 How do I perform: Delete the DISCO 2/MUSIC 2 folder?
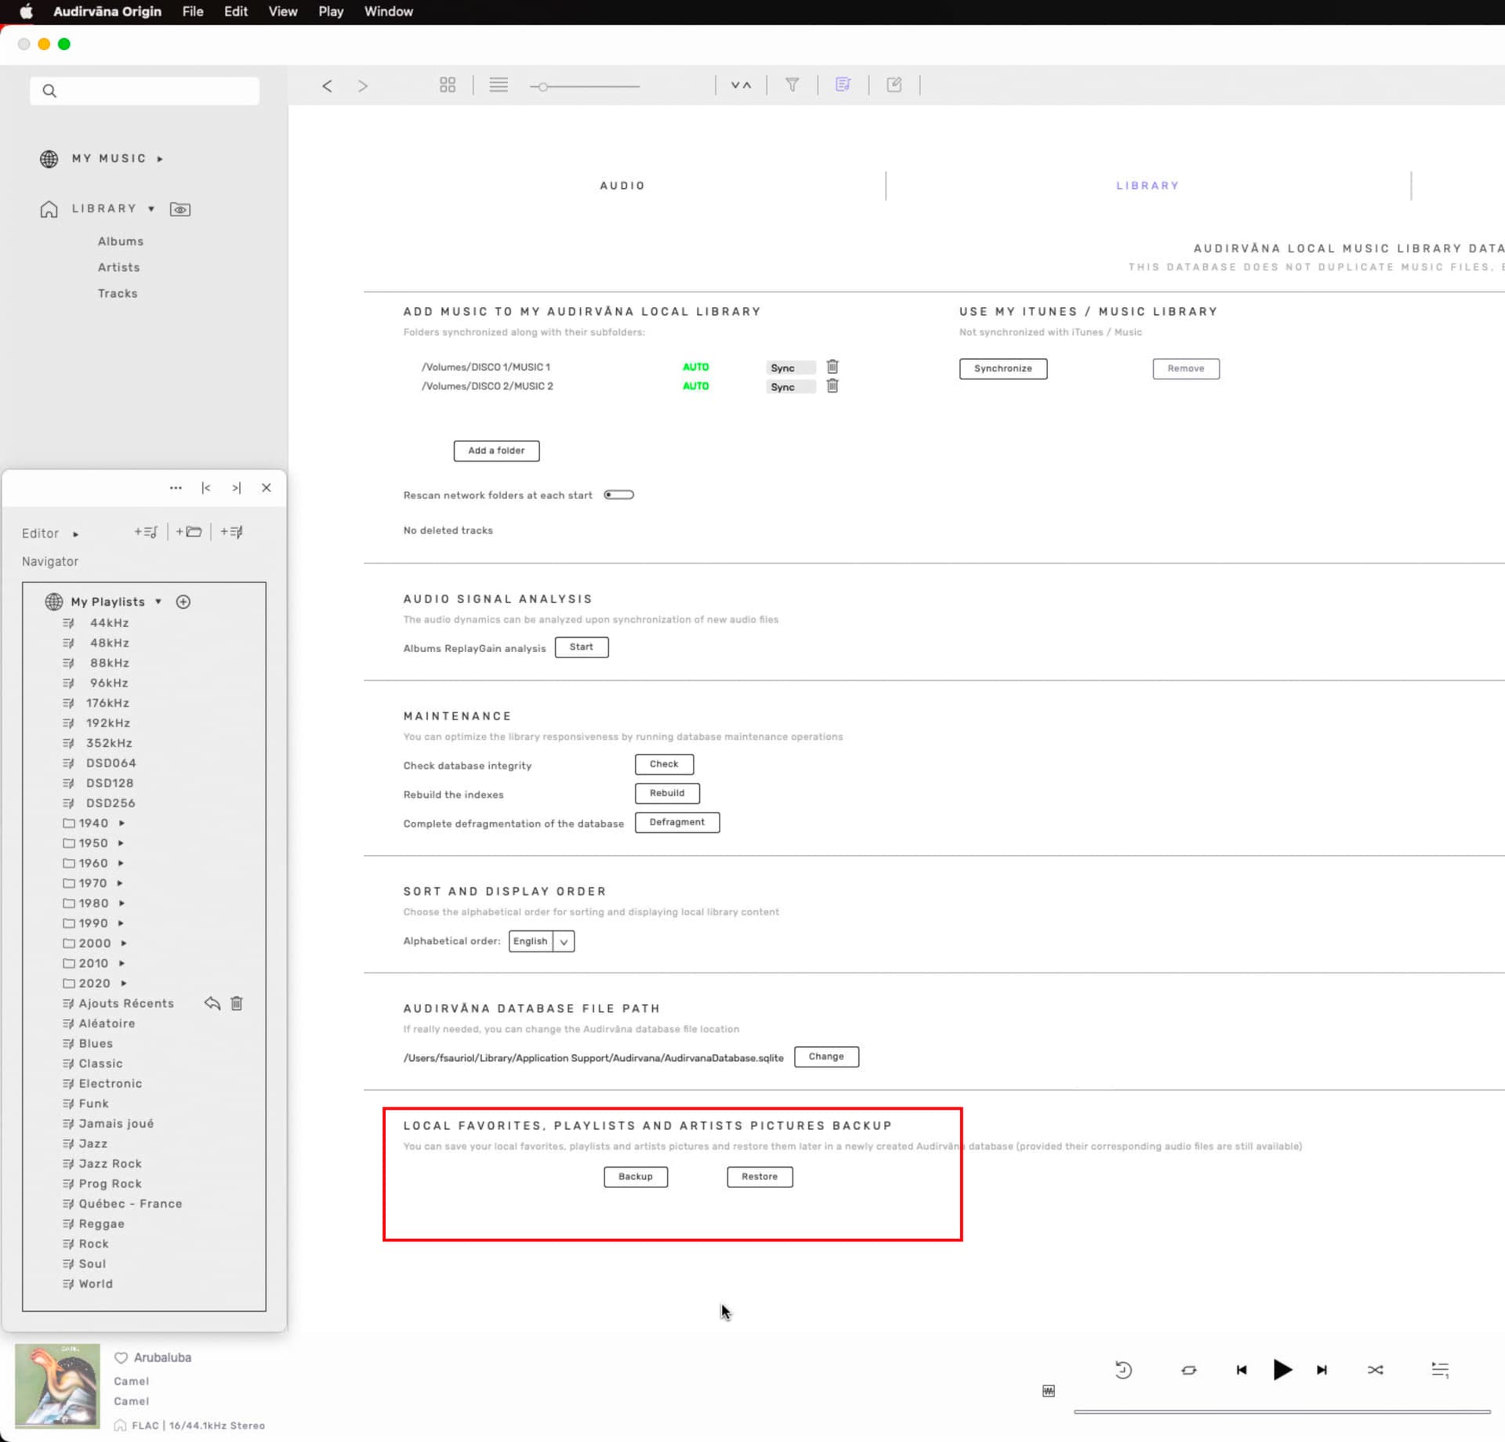[x=832, y=386]
